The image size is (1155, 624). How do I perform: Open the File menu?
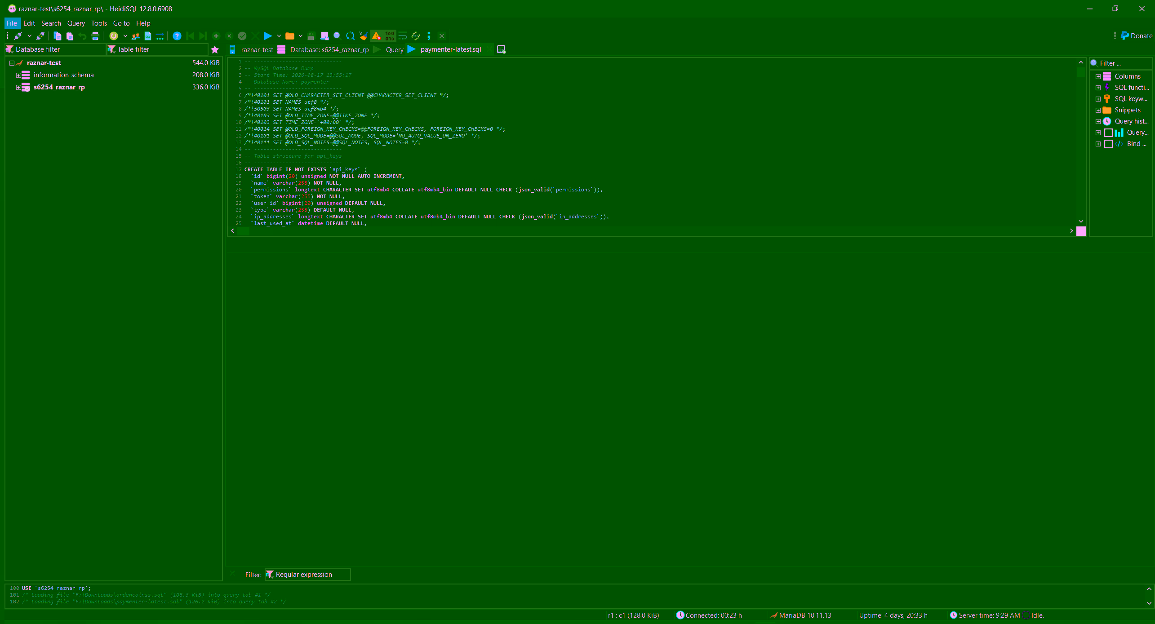(12, 23)
